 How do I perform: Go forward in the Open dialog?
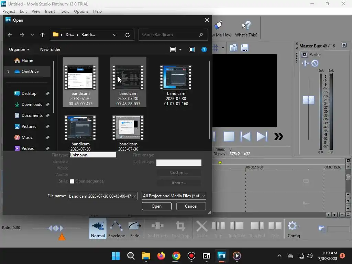(22, 35)
